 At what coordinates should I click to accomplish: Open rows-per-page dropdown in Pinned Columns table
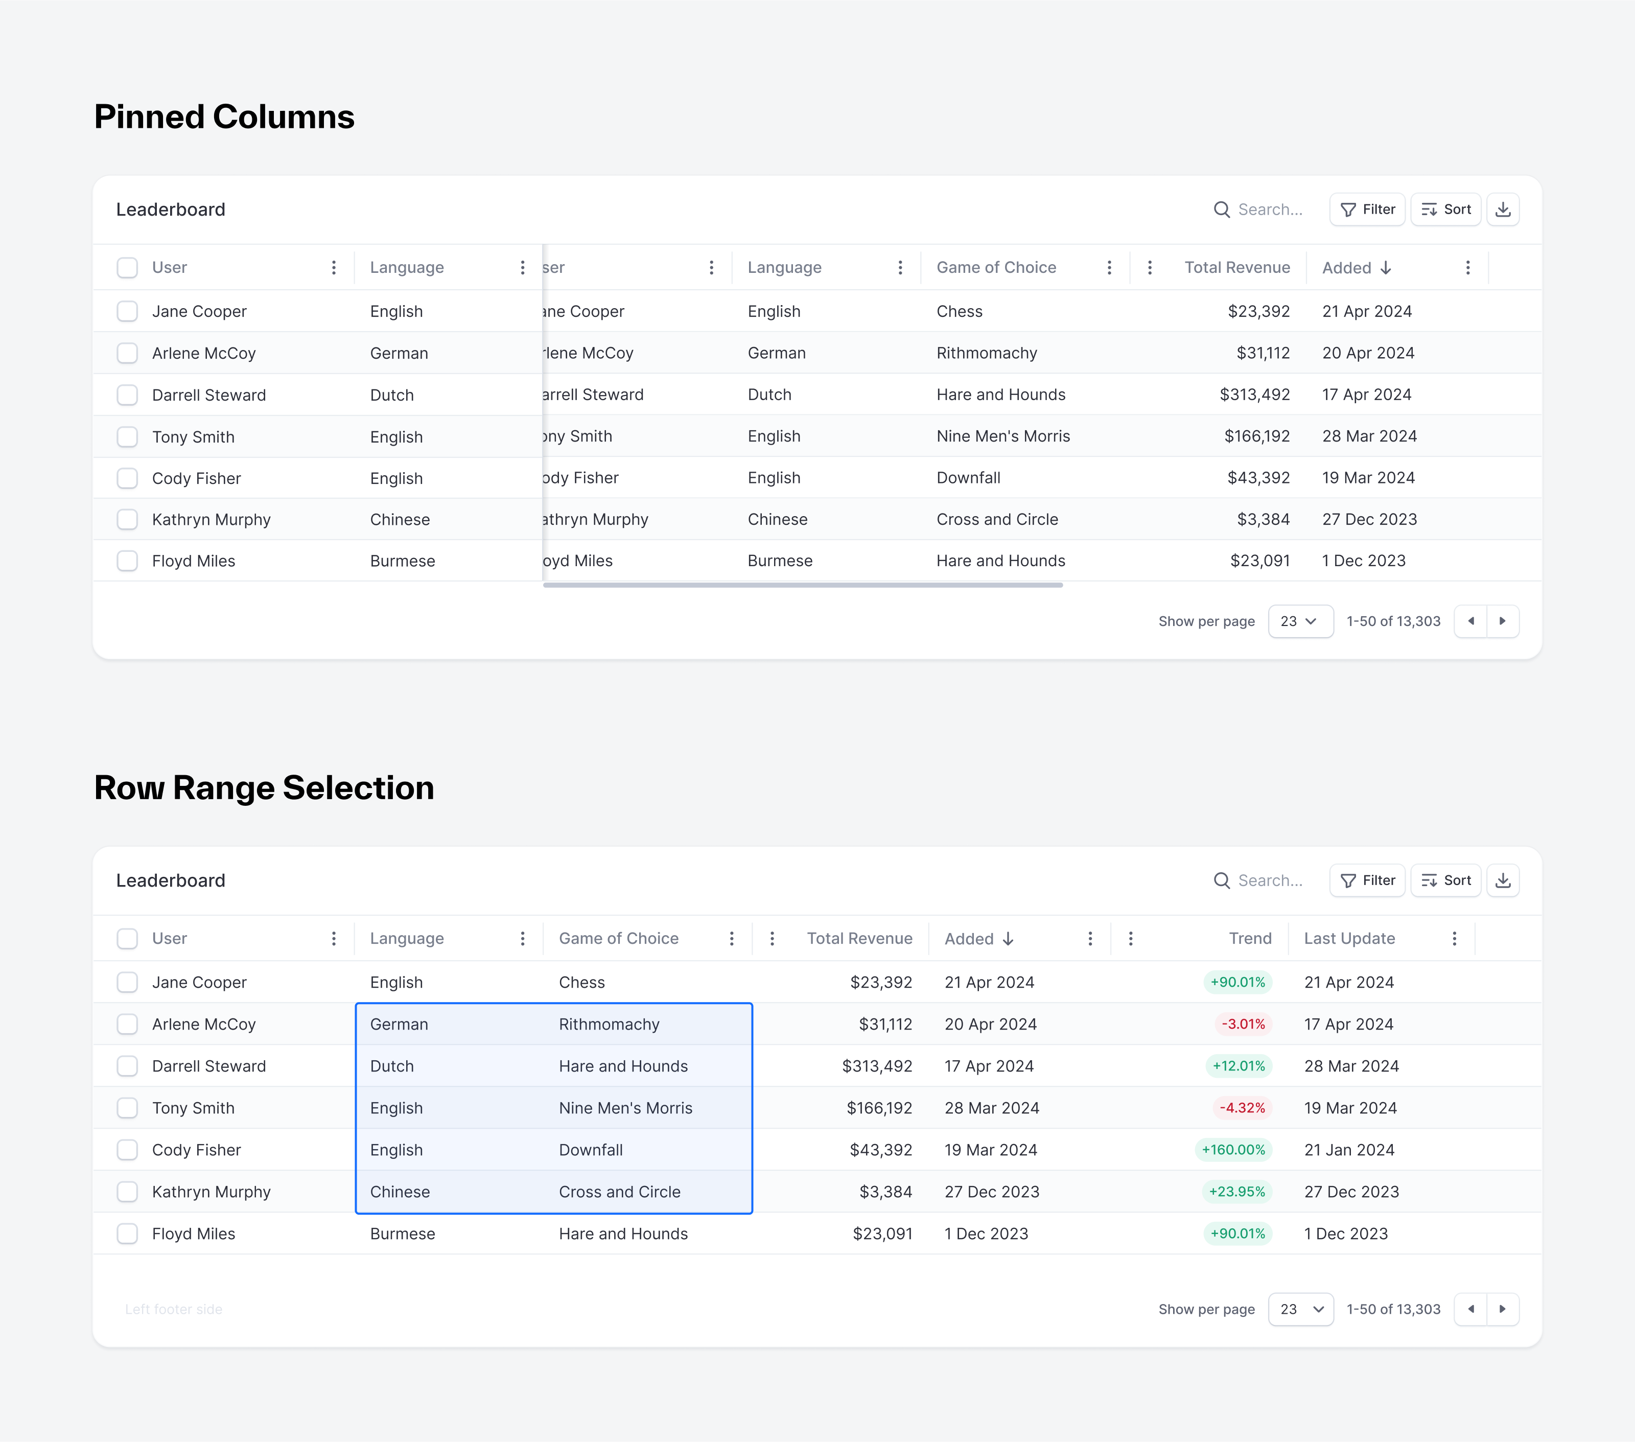click(x=1300, y=621)
